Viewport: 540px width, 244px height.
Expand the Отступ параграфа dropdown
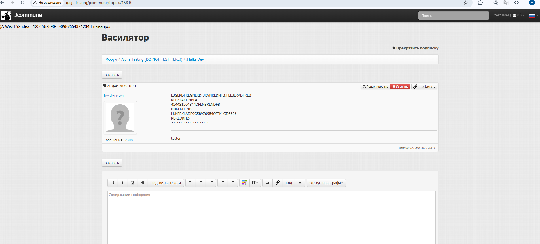[x=326, y=183]
